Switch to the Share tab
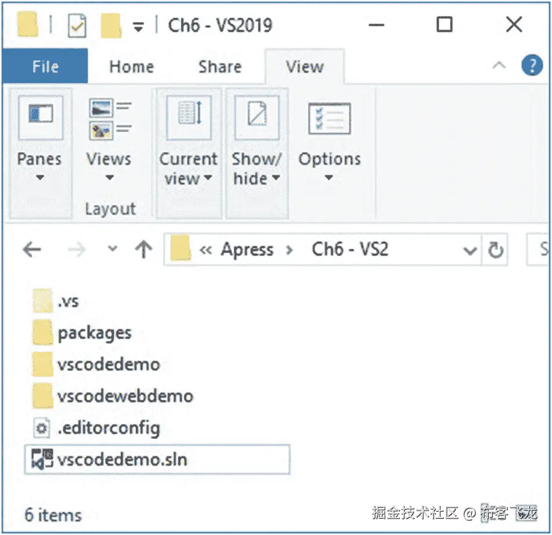The width and height of the screenshot is (552, 535). coord(219,67)
